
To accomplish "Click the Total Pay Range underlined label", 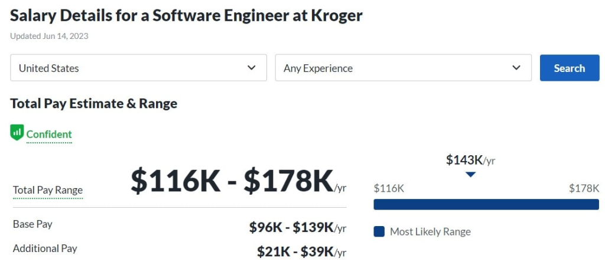I will [48, 190].
